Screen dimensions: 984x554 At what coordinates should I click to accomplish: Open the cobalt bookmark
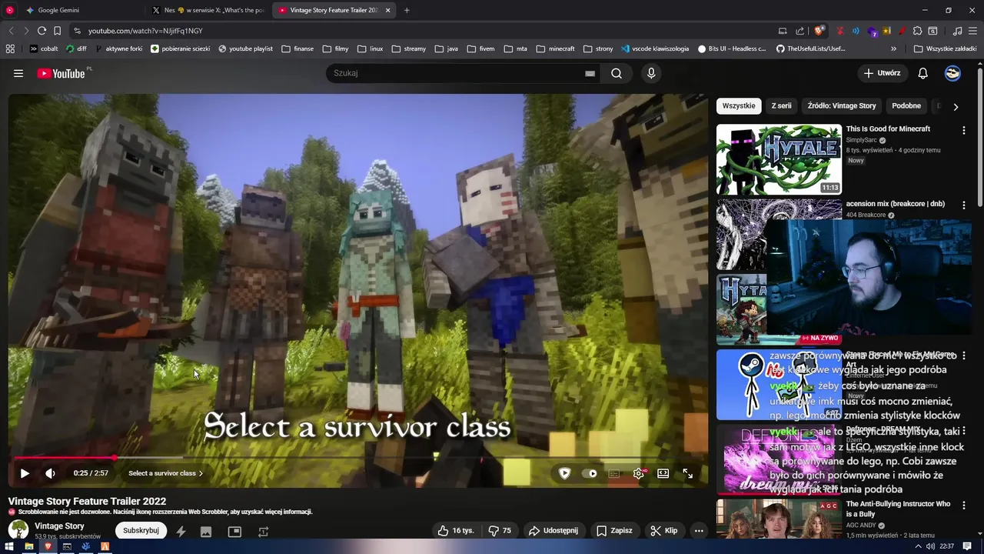tap(43, 48)
